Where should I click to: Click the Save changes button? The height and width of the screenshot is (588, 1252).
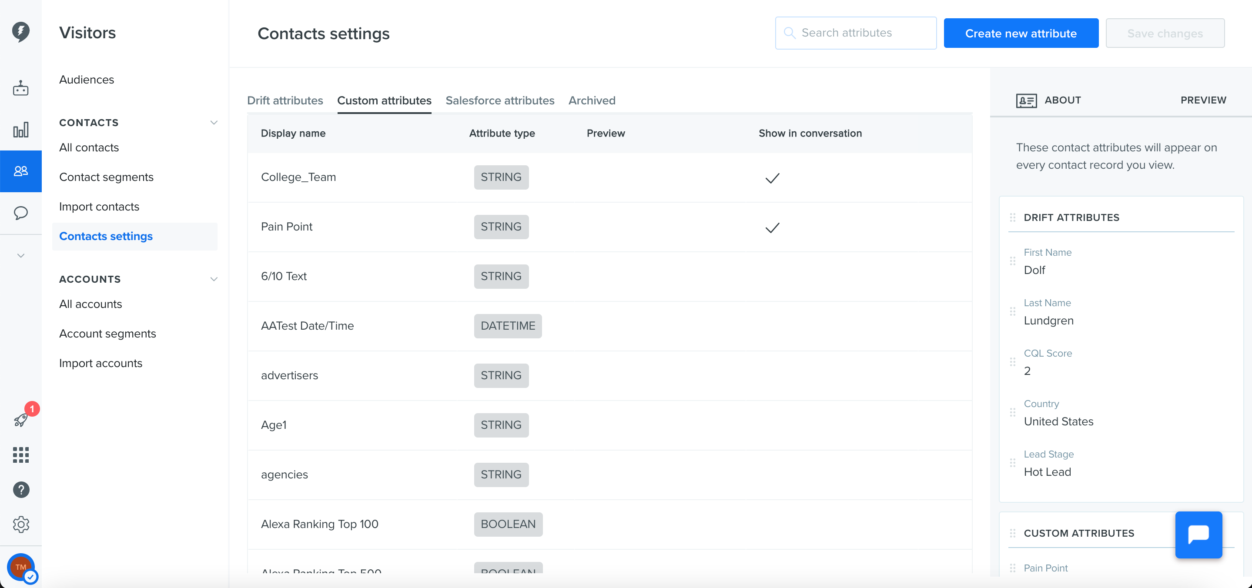[x=1165, y=33]
